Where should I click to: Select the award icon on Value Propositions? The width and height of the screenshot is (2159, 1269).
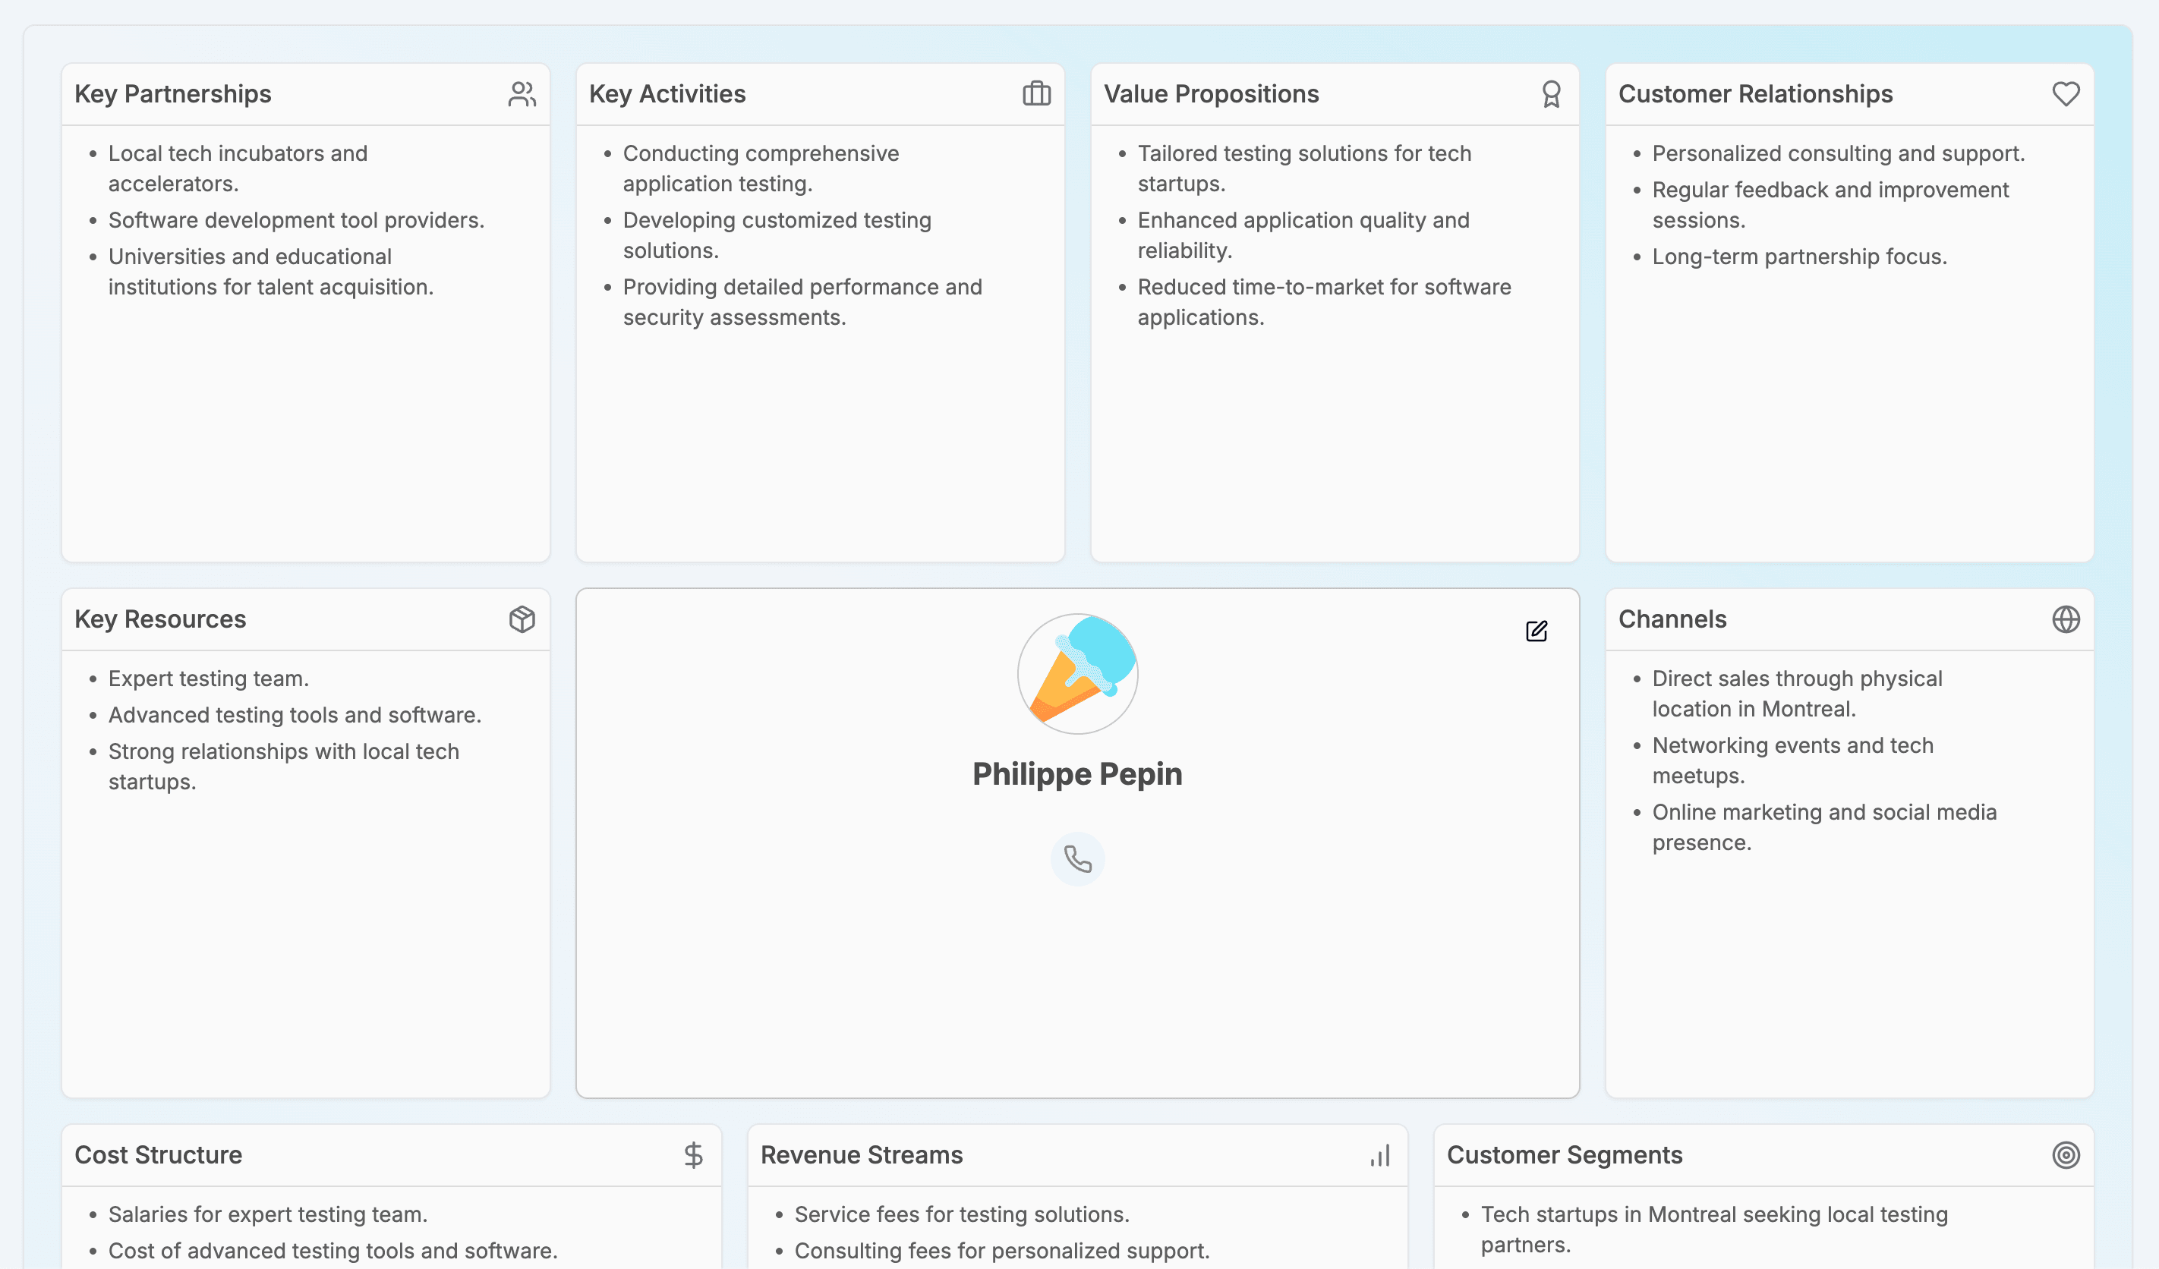(x=1552, y=93)
